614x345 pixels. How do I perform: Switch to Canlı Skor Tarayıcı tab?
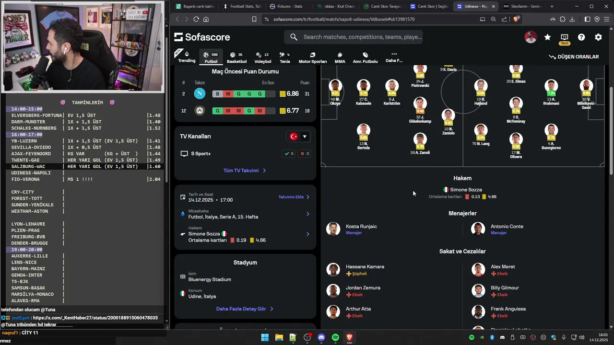[382, 6]
